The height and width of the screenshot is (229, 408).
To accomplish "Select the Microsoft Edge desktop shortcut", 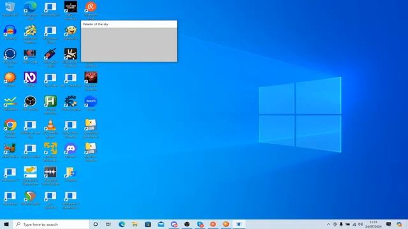I will click(x=30, y=10).
